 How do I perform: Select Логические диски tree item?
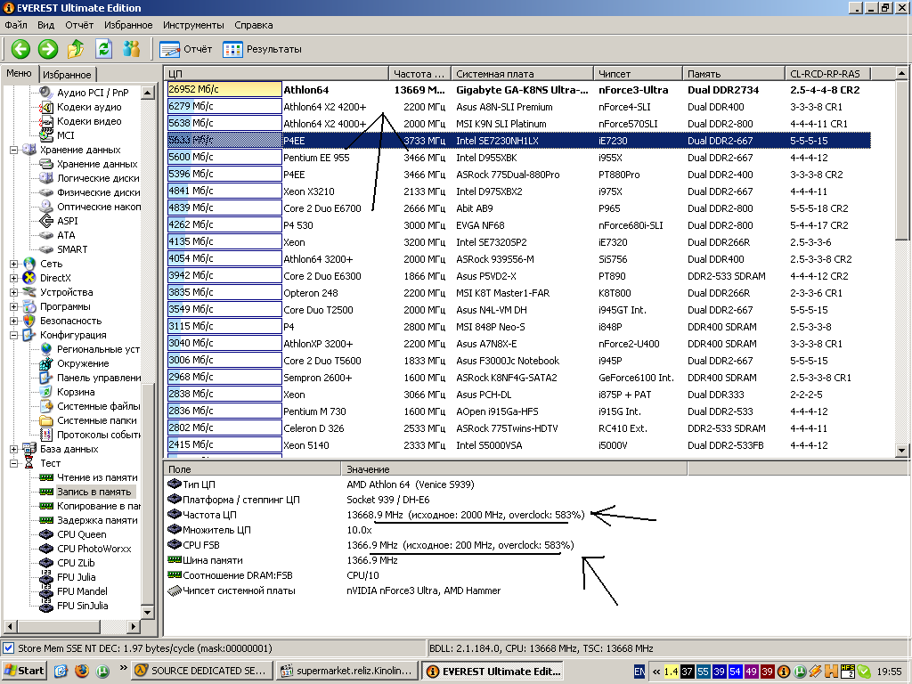(98, 178)
